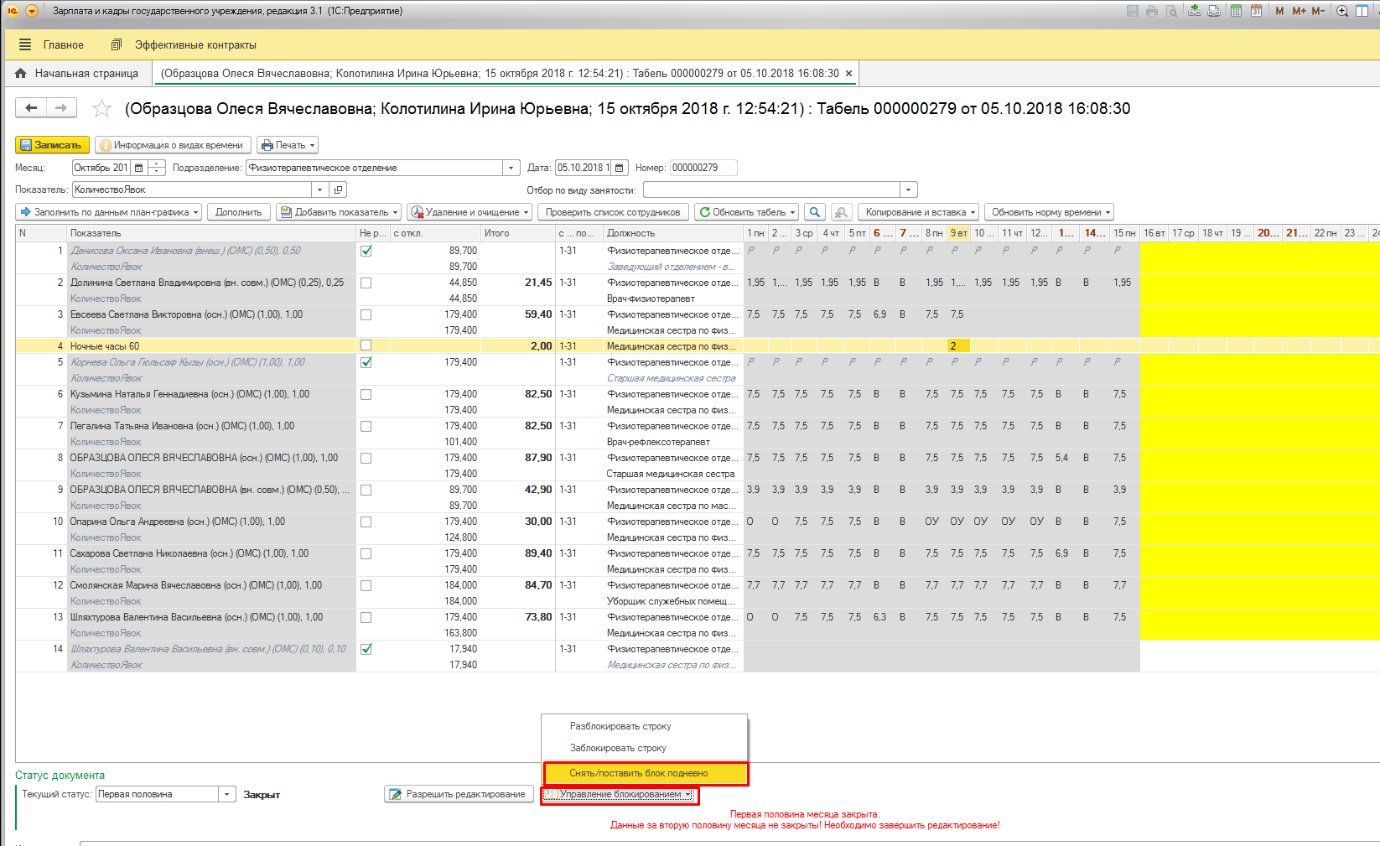
Task: Add page to favorites with the star icon
Action: click(101, 108)
